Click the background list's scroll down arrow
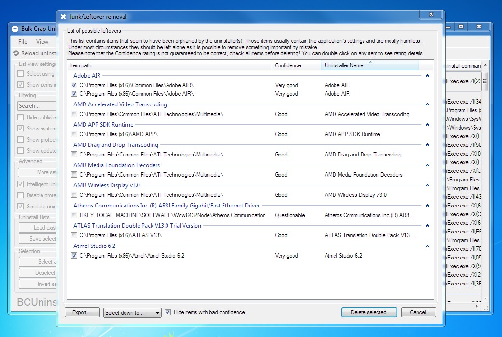Screen dimensions: 502x337 [x=485, y=298]
